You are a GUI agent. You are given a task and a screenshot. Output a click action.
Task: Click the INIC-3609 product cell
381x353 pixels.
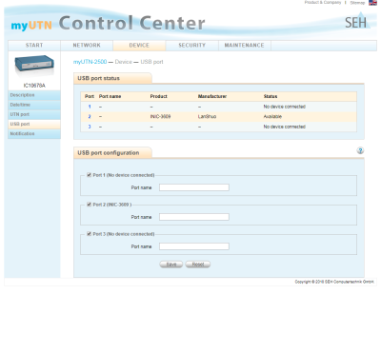pyautogui.click(x=160, y=117)
